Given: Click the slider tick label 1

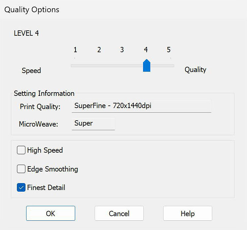Looking at the screenshot, I should click(75, 50).
